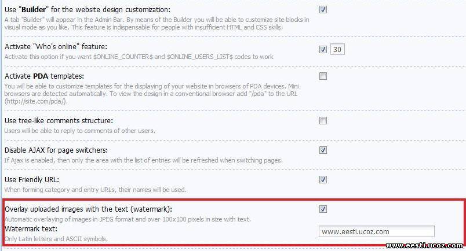Viewport: 466px width, 251px height.
Task: Uncheck the Builder website design customization checkbox
Action: pos(323,10)
